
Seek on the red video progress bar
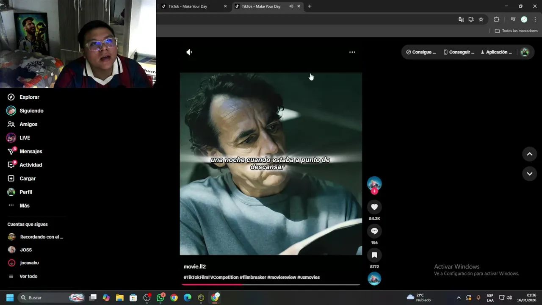(271, 284)
